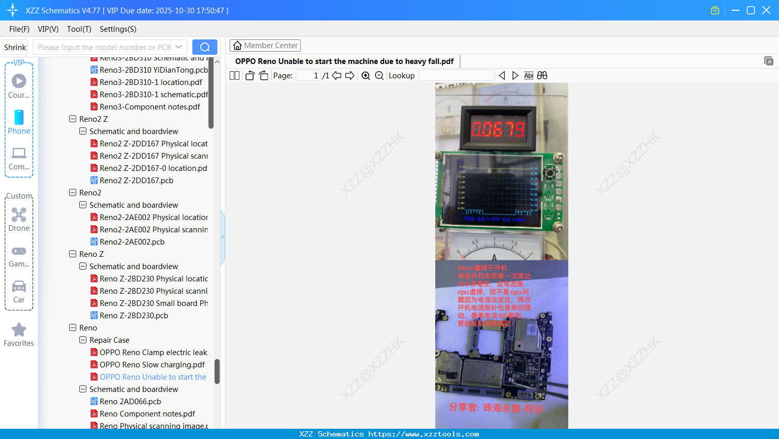Open Reno3-2BD310-1 location.pdf
The width and height of the screenshot is (779, 439).
(146, 82)
